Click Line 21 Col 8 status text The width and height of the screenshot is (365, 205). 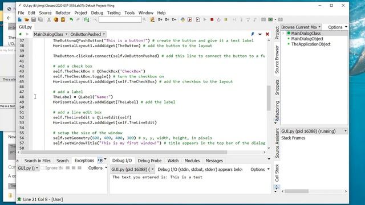[x=43, y=199]
